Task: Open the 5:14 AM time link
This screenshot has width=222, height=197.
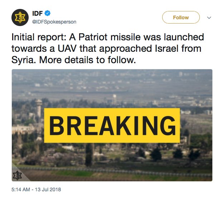Action: pos(21,189)
